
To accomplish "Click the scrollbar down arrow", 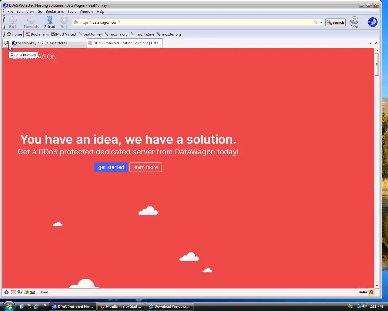I will 377,286.
